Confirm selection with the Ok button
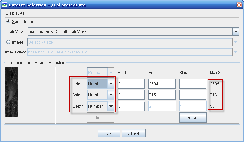The image size is (244, 142). click(x=108, y=133)
